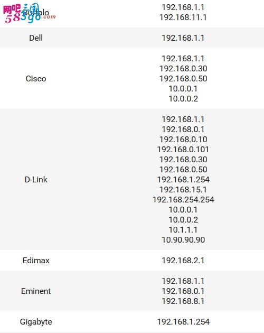Select the Eminent brand label

[x=36, y=291]
